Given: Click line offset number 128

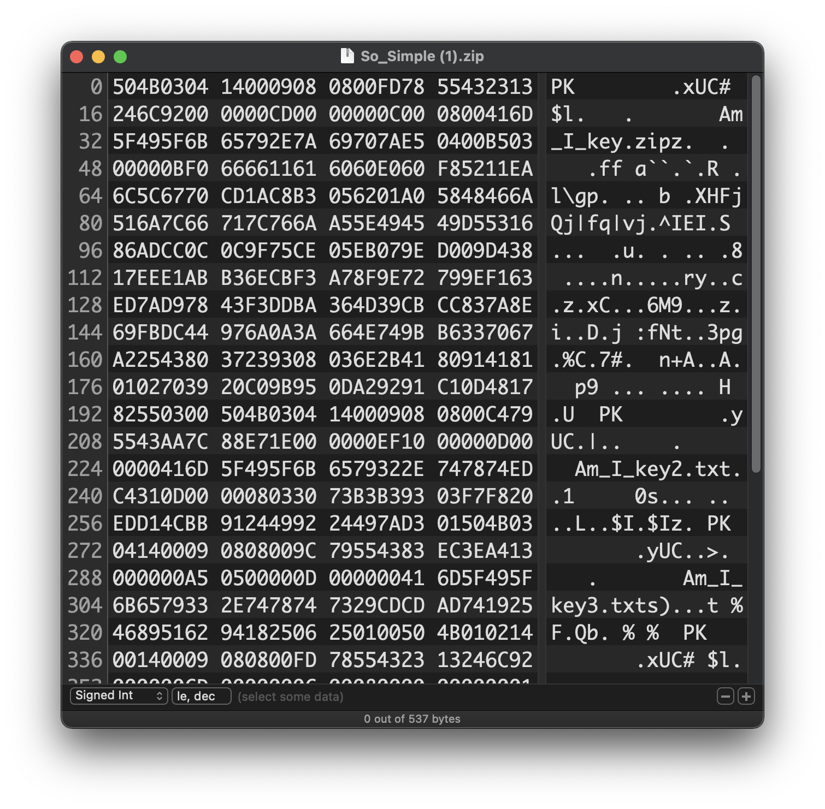Looking at the screenshot, I should point(85,305).
